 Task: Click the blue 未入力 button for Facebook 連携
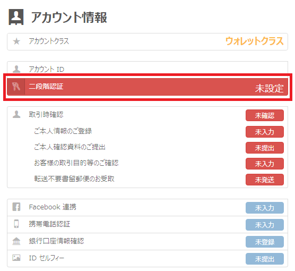coord(265,208)
